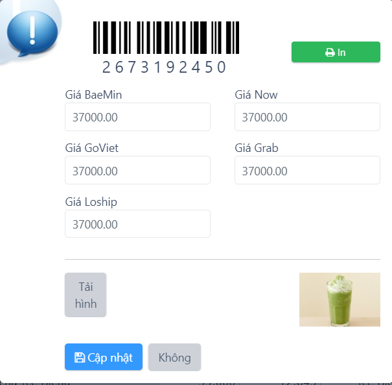392x385 pixels.
Task: Click the Giá BaeMin label
Action: pyautogui.click(x=93, y=95)
